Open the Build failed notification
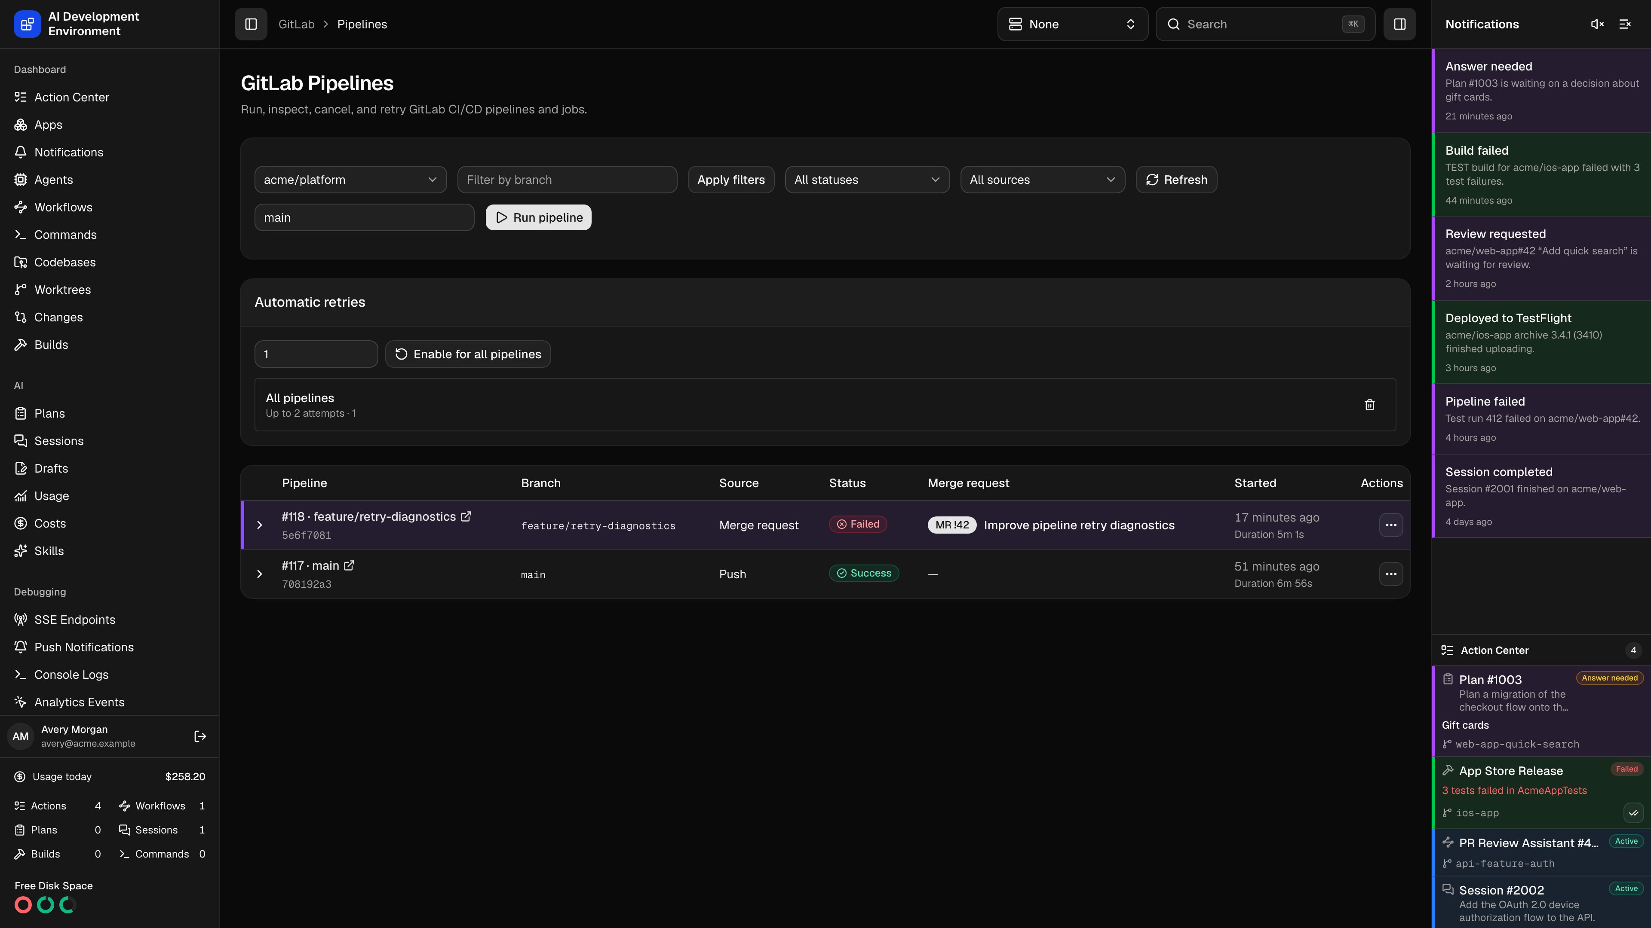Screen dimensions: 1651x928 [1541, 175]
